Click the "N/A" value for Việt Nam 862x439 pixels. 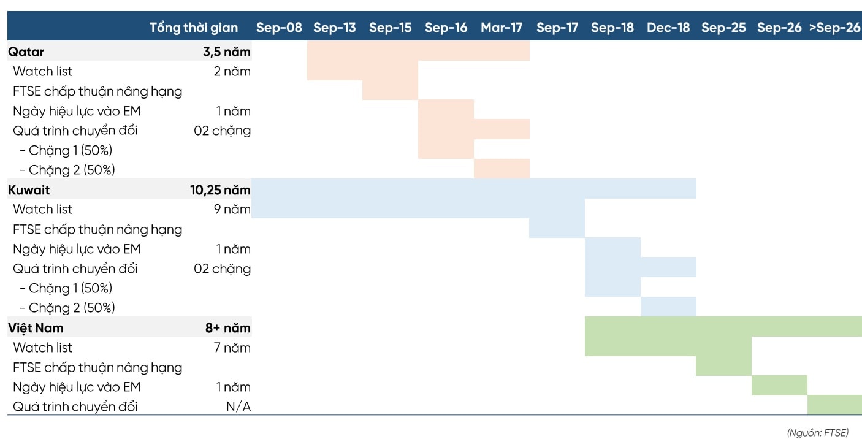click(238, 407)
